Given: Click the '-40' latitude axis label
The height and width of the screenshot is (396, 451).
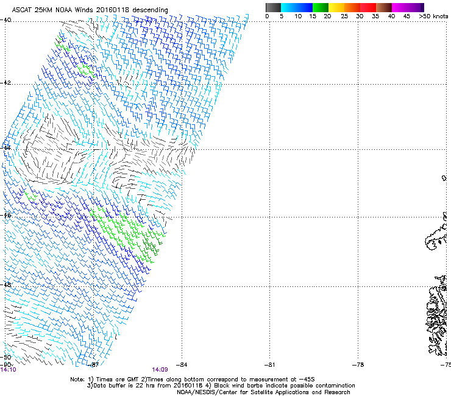Looking at the screenshot, I should [5, 20].
